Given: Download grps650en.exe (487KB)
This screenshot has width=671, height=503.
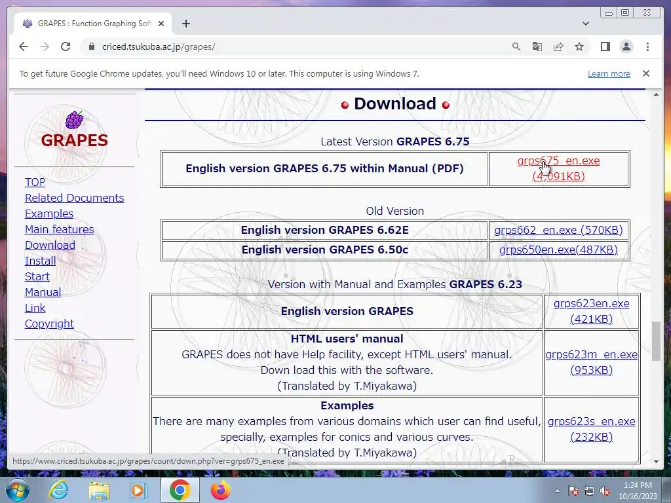Looking at the screenshot, I should pyautogui.click(x=558, y=250).
